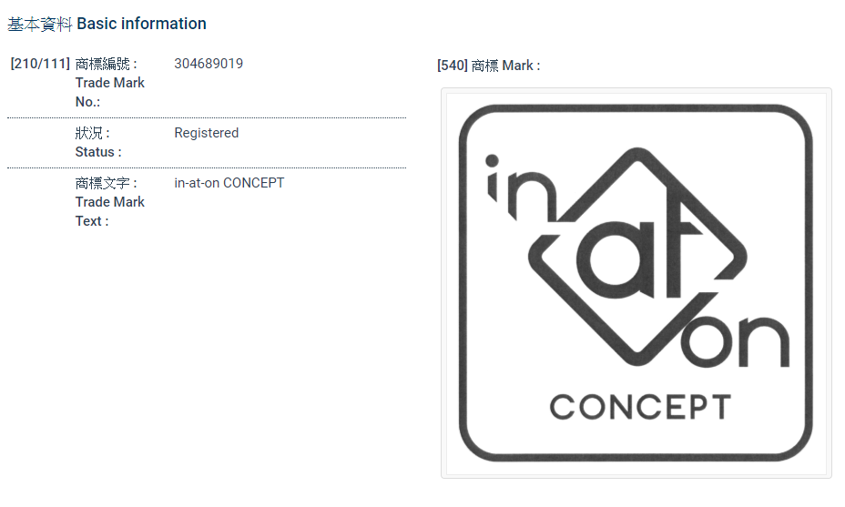The height and width of the screenshot is (507, 845).
Task: Select the in-at-on CONCEPT text value
Action: [229, 183]
